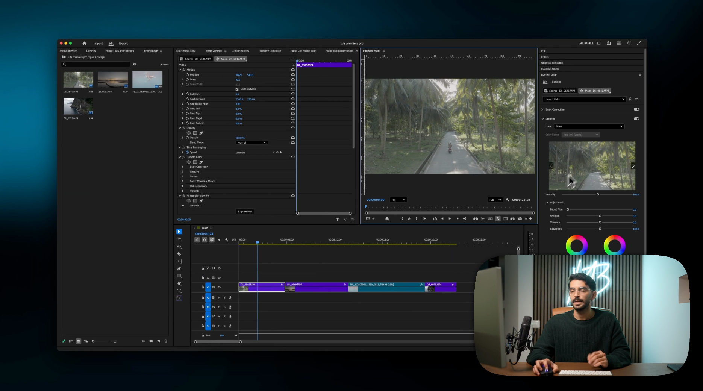Uncheck the Uniform Scale checkbox
The height and width of the screenshot is (391, 703).
tap(237, 89)
